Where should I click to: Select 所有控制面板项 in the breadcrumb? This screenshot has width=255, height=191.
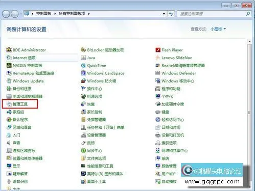pyautogui.click(x=72, y=14)
